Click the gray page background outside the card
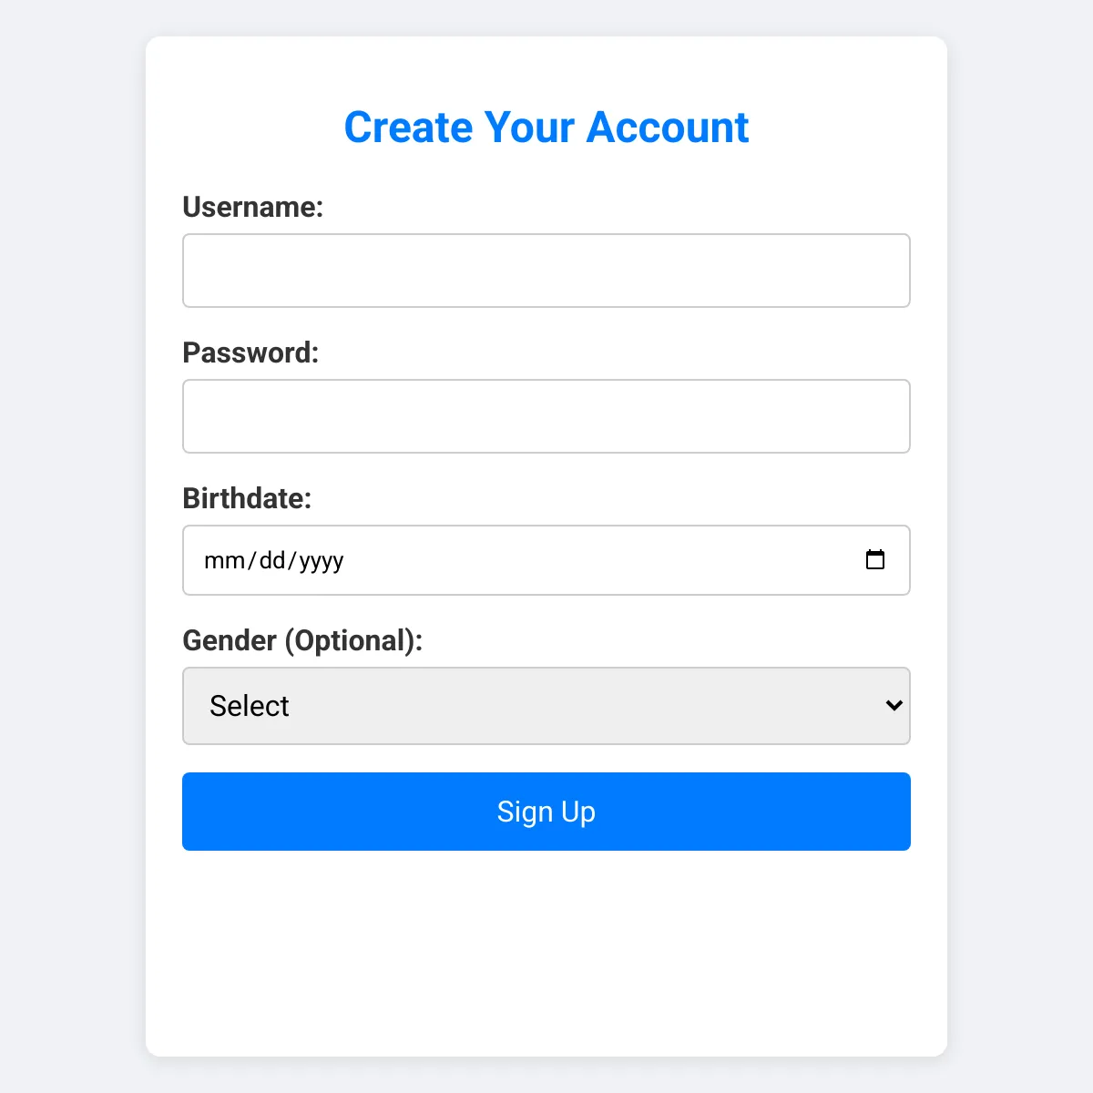The height and width of the screenshot is (1093, 1093). tap(73, 546)
